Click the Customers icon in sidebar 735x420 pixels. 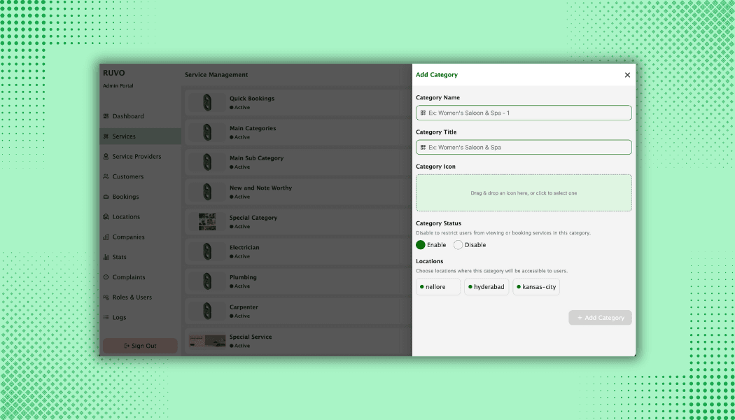[106, 177]
